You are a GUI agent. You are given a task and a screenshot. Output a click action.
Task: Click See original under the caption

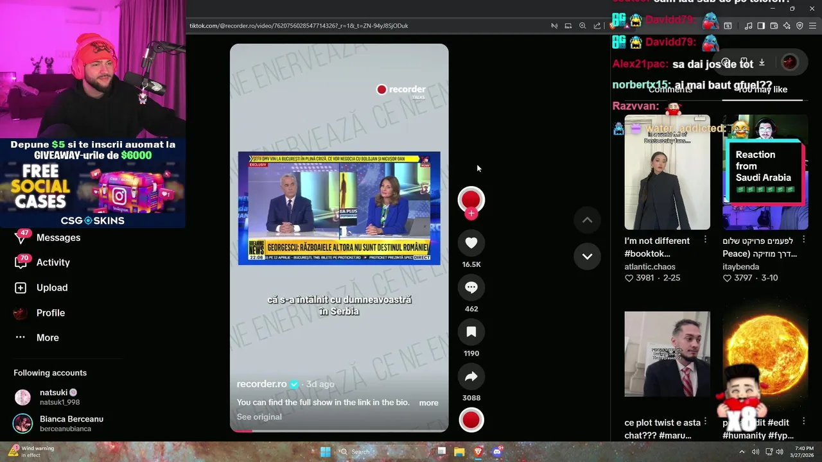click(x=259, y=417)
